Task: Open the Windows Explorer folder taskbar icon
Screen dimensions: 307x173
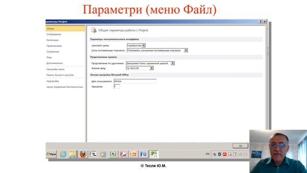Action: pyautogui.click(x=72, y=154)
